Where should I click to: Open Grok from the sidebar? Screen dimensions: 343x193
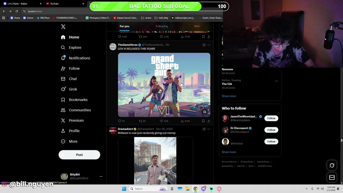tap(69, 89)
